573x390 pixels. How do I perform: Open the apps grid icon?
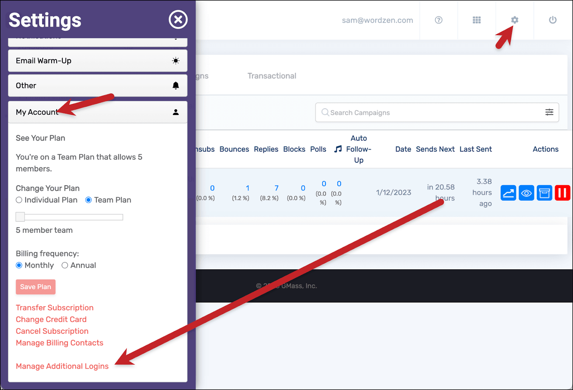(477, 20)
